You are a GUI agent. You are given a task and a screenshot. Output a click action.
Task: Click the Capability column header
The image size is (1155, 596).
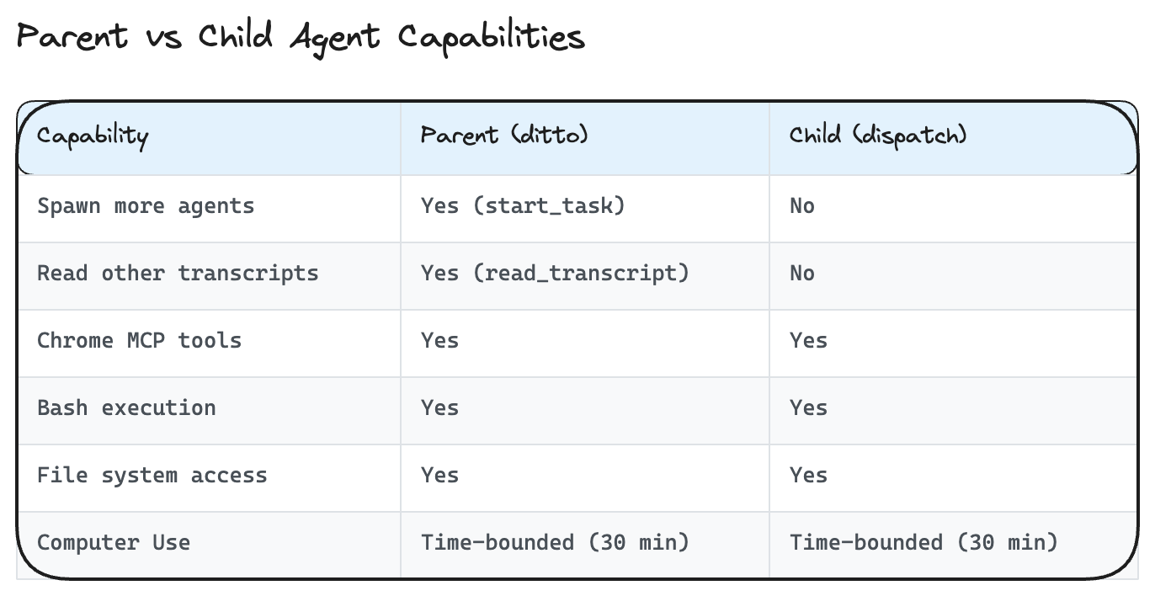click(x=93, y=136)
